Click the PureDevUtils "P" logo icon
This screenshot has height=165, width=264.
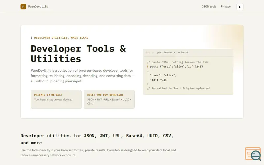point(23,7)
